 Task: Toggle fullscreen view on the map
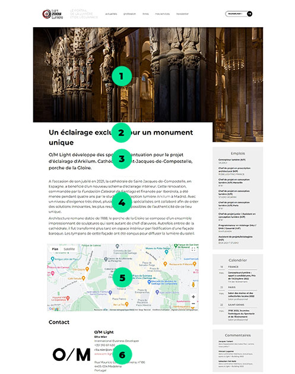coord(194,250)
